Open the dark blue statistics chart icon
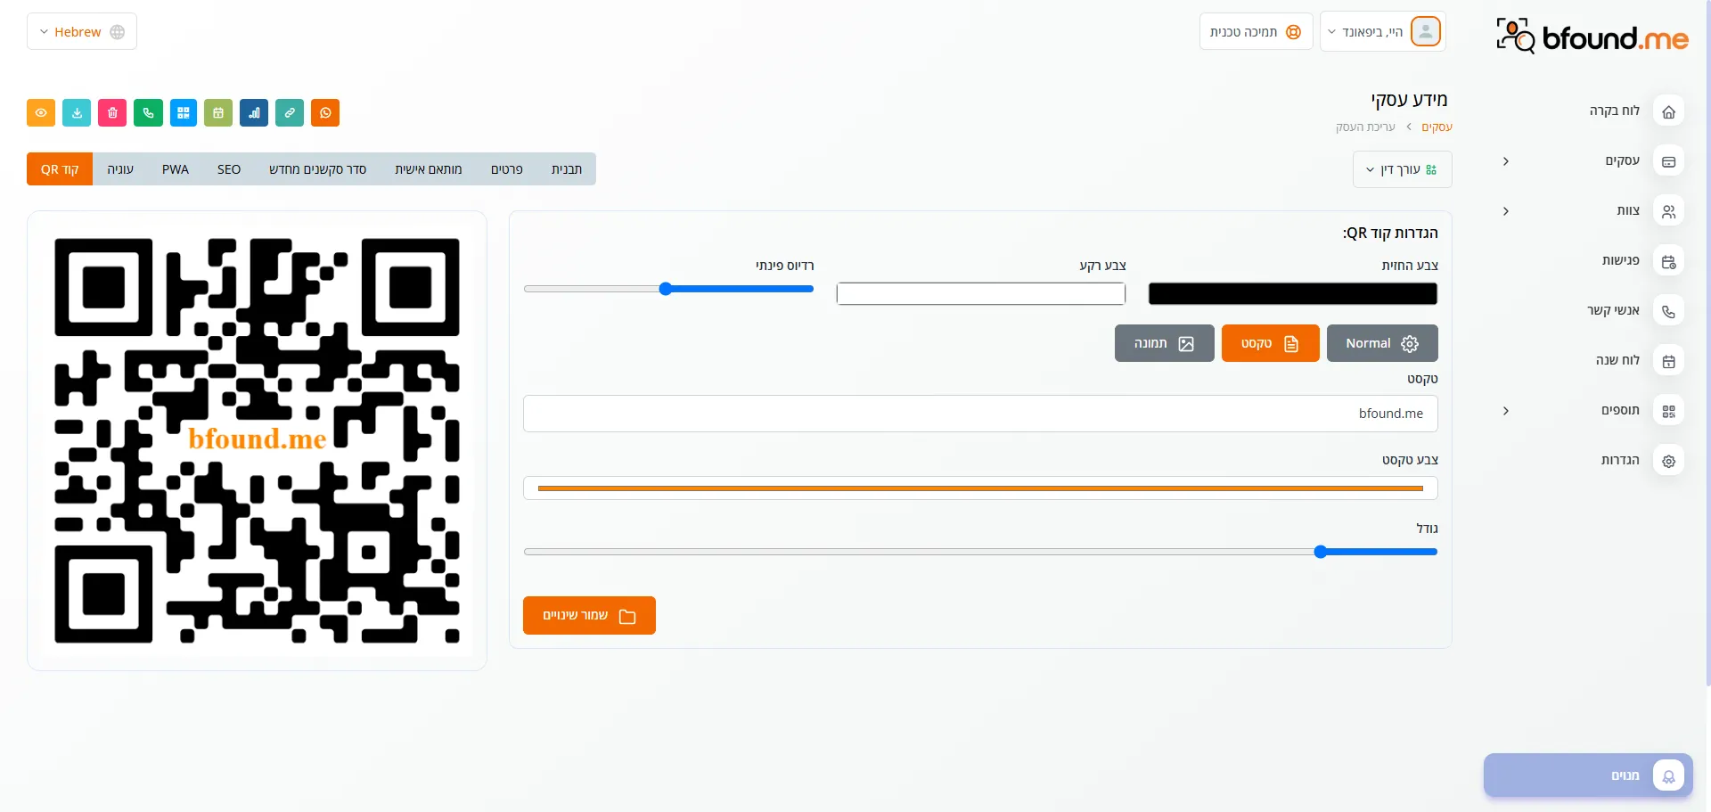Screen dimensions: 1711x812 (x=254, y=113)
